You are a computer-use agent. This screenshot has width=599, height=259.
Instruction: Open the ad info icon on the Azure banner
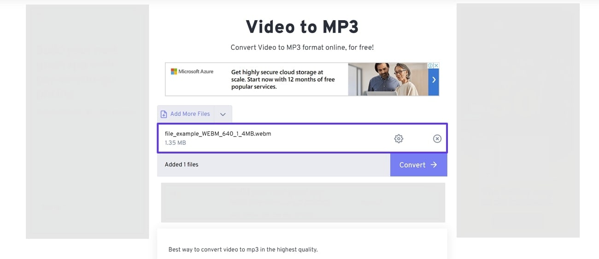(430, 65)
